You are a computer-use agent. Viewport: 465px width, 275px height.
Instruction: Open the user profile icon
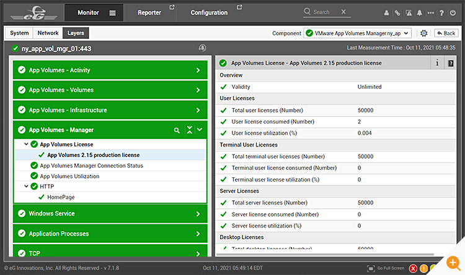[x=386, y=13]
